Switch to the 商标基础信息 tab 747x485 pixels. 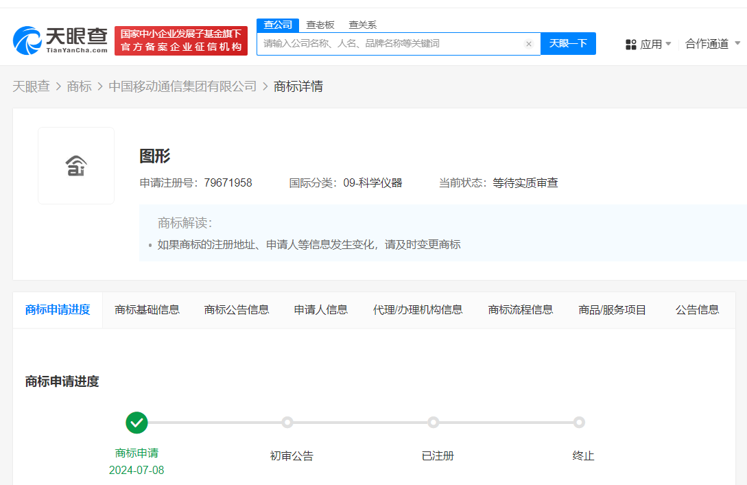[x=147, y=309]
